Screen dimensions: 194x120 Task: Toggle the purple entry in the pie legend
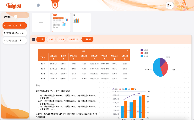(144, 50)
